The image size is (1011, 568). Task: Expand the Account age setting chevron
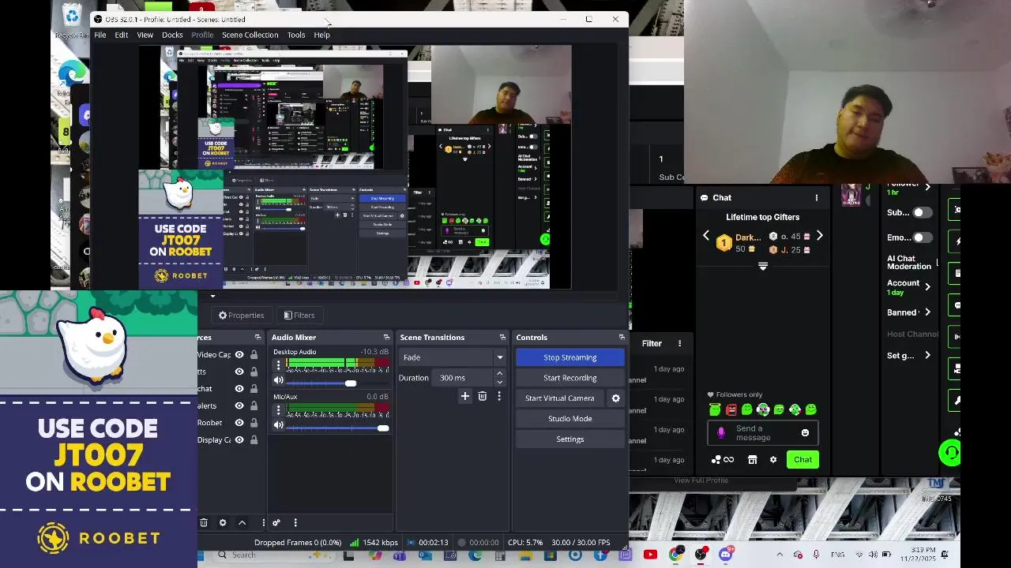(927, 287)
